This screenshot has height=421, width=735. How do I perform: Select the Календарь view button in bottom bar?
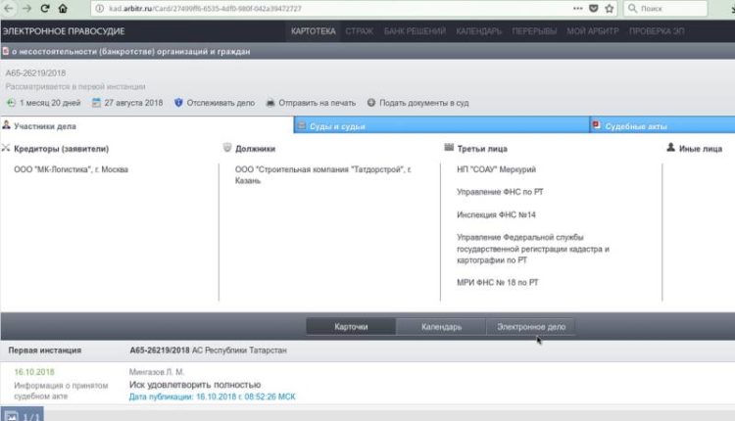(441, 327)
